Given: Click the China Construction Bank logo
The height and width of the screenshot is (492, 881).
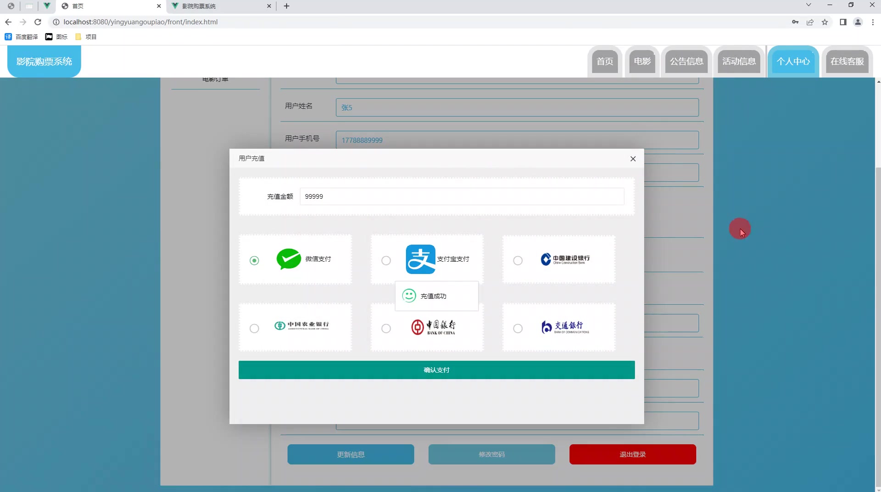Looking at the screenshot, I should 565,259.
